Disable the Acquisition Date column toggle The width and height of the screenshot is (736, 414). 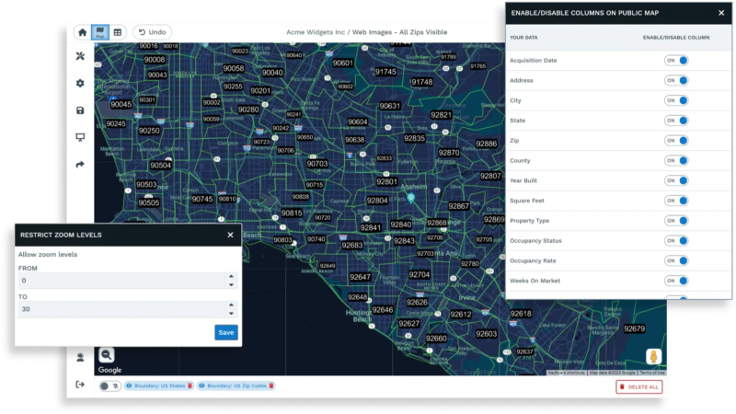677,60
